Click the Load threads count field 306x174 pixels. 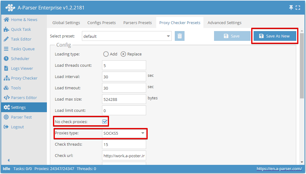[124, 65]
